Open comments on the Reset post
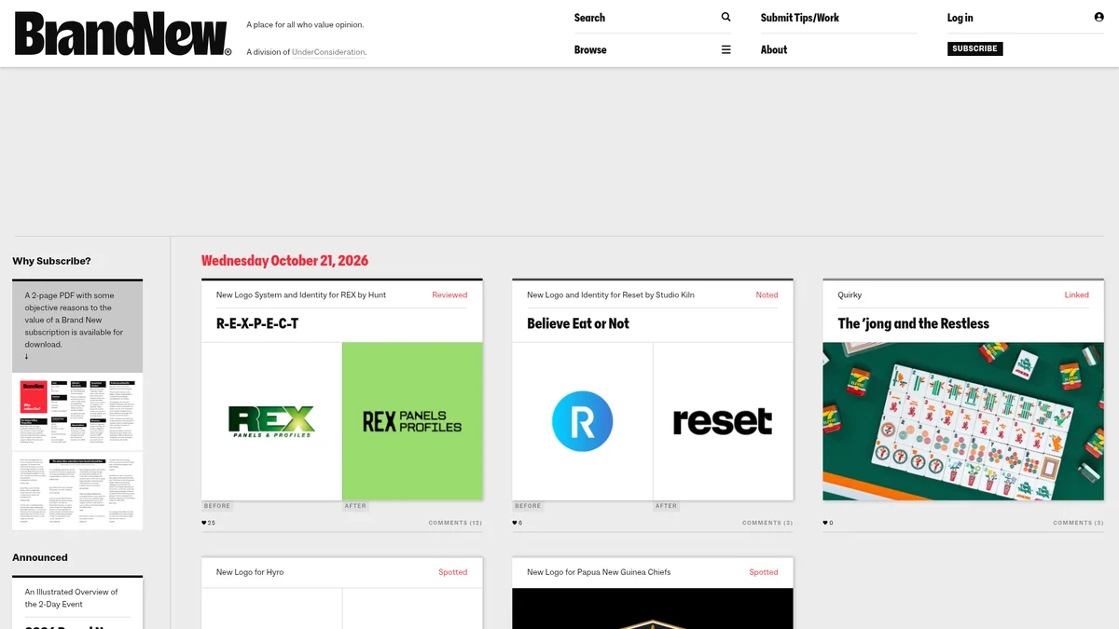The image size is (1119, 629). click(x=767, y=523)
